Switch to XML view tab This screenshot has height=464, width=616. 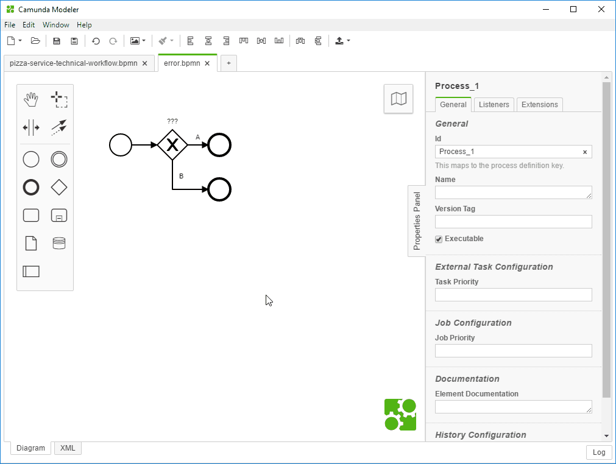[x=68, y=448]
